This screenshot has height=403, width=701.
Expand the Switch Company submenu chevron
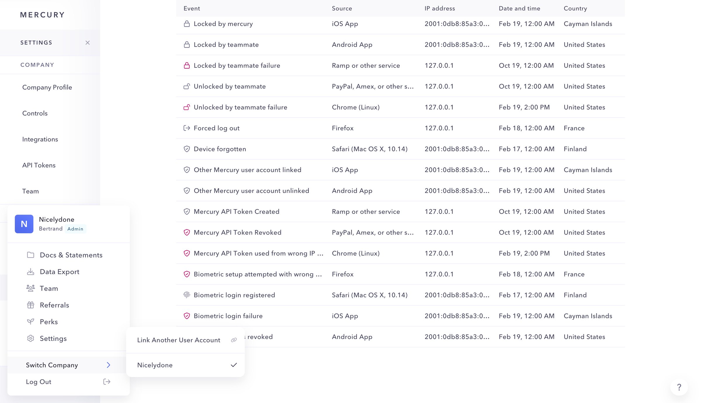[108, 365]
